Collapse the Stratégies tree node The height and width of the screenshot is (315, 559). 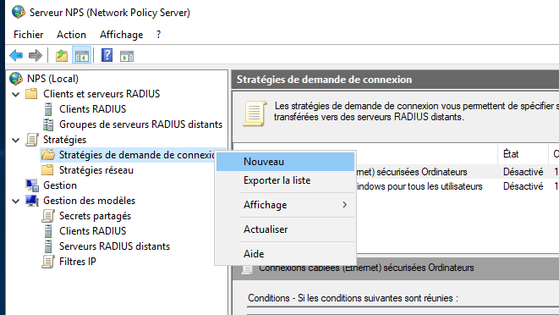16,140
